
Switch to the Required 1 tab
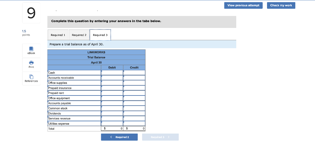58,35
